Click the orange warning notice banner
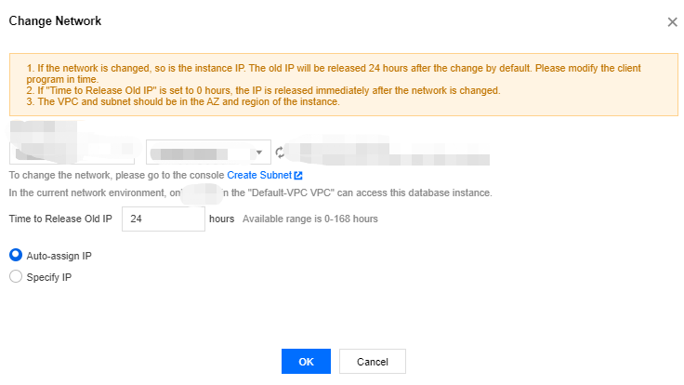This screenshot has width=684, height=385. (346, 85)
